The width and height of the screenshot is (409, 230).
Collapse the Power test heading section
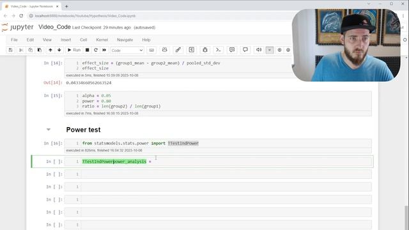(x=49, y=129)
